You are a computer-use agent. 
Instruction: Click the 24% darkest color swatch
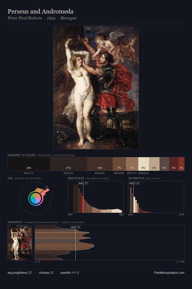tap(29, 164)
